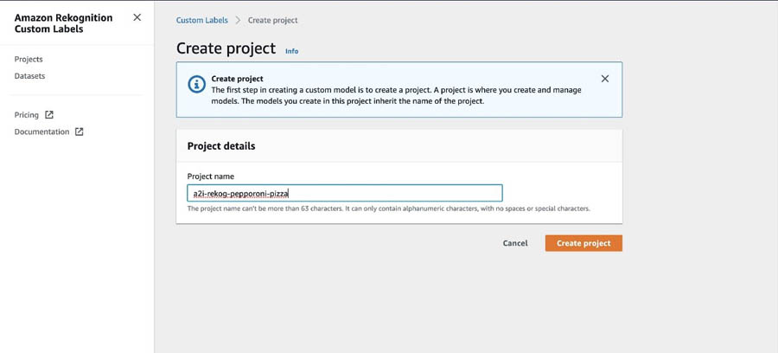The height and width of the screenshot is (353, 778).
Task: Open Projects in the sidebar
Action: (29, 59)
